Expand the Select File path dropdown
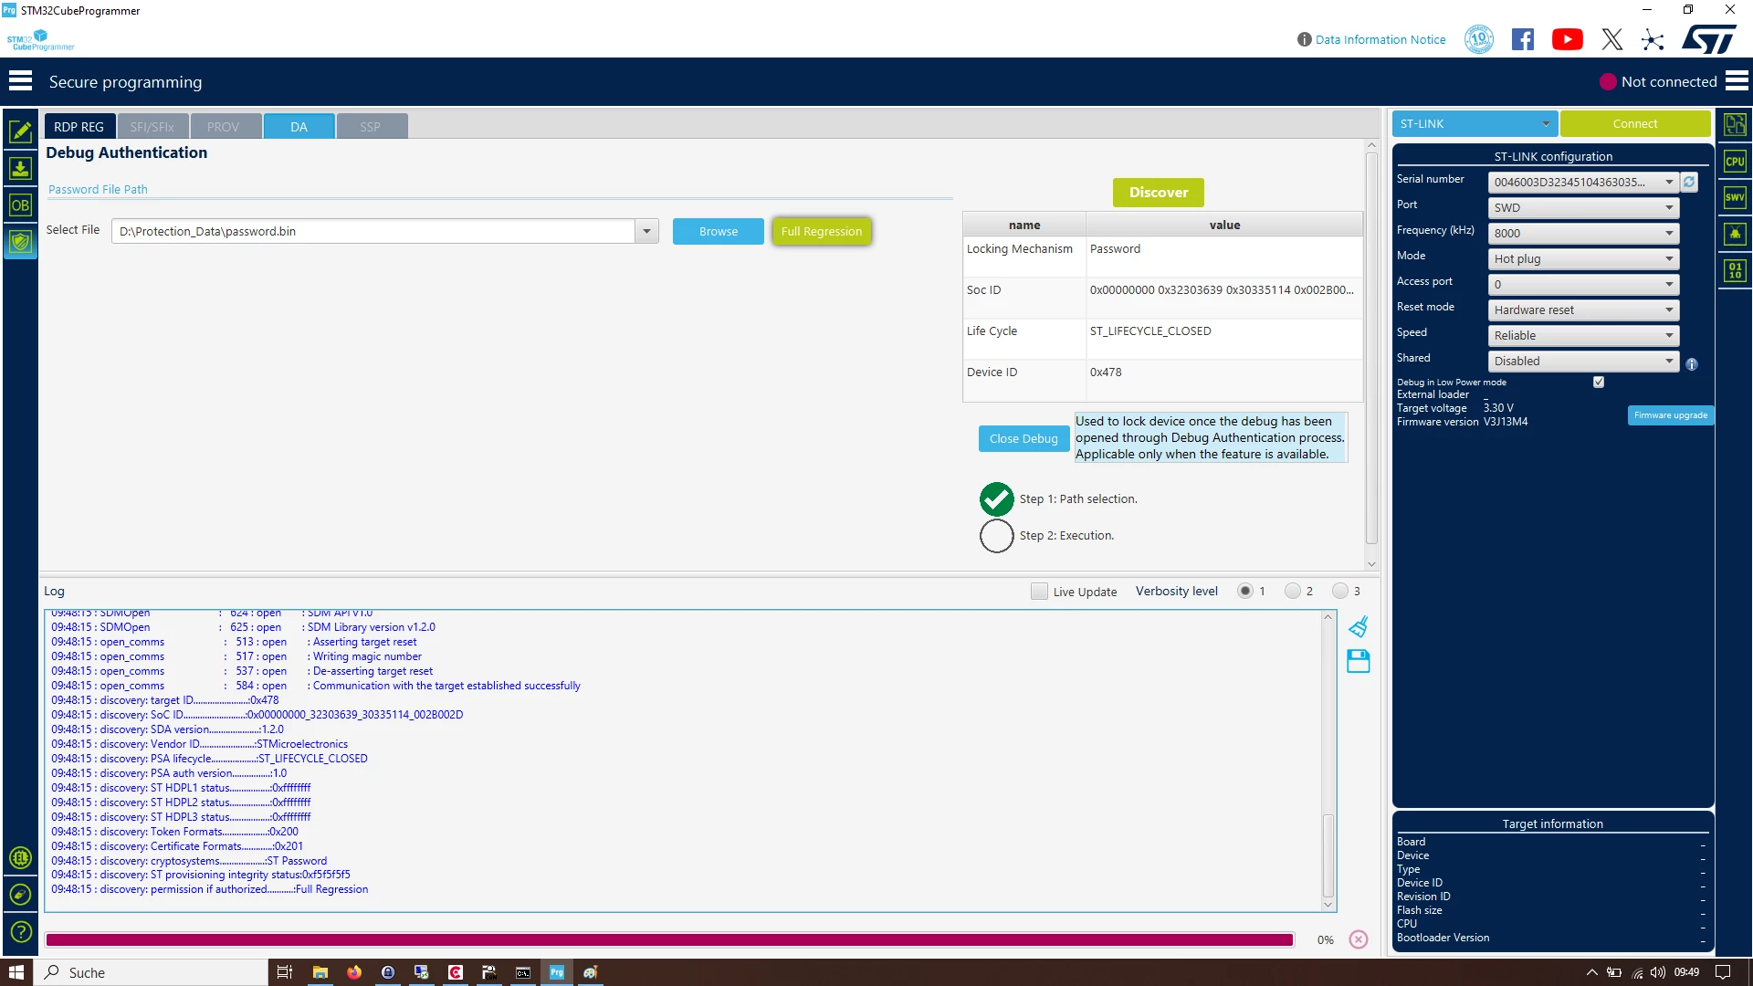The width and height of the screenshot is (1753, 986). point(646,231)
